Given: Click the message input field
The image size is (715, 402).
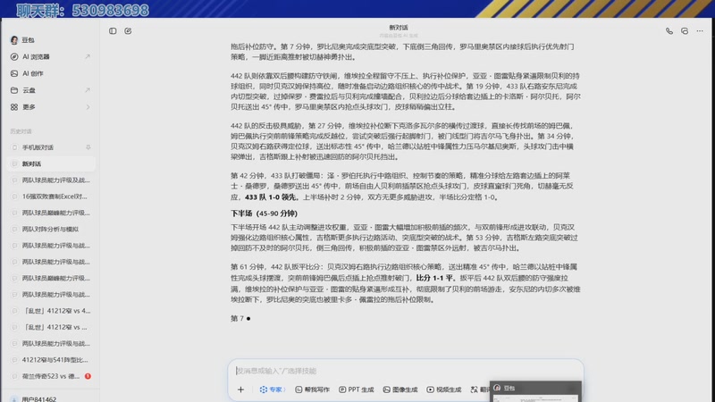Looking at the screenshot, I should click(x=406, y=371).
